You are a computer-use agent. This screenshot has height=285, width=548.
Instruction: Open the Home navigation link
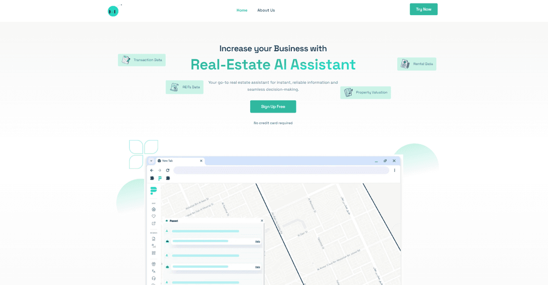tap(242, 10)
